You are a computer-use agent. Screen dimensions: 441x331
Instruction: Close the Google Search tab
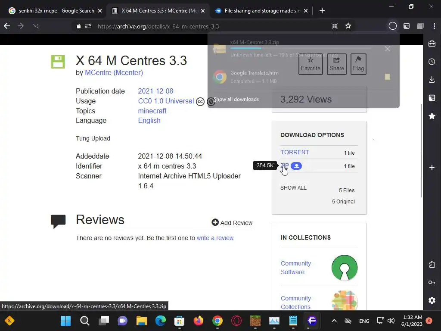click(x=100, y=11)
